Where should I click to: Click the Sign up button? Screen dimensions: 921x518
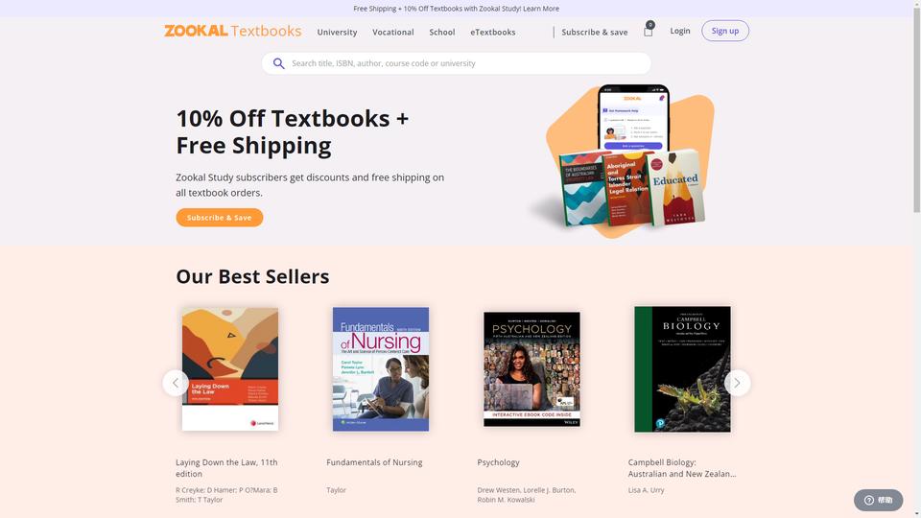click(x=725, y=31)
